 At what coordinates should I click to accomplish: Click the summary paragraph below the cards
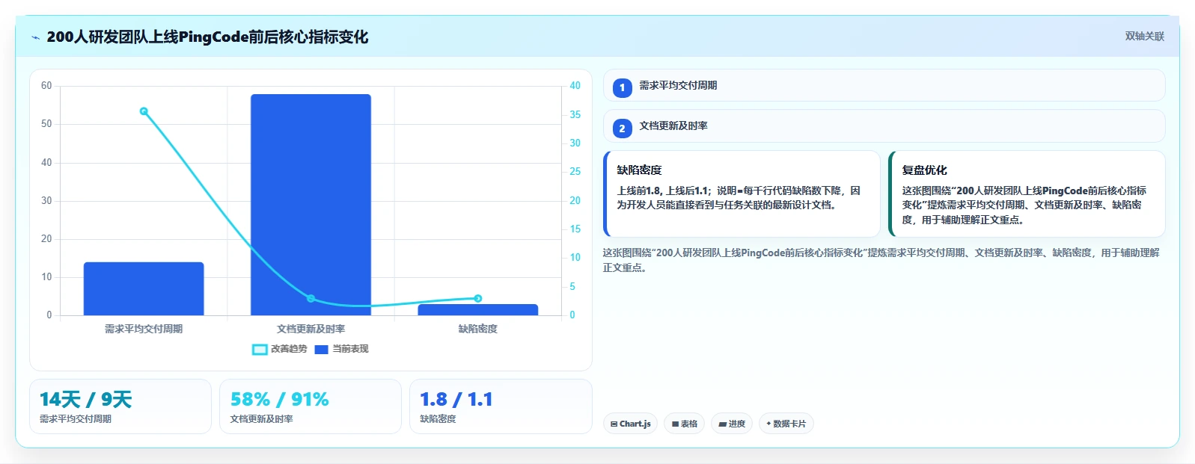(881, 260)
